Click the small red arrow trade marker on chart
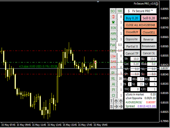The image size is (170, 128). coord(95,62)
